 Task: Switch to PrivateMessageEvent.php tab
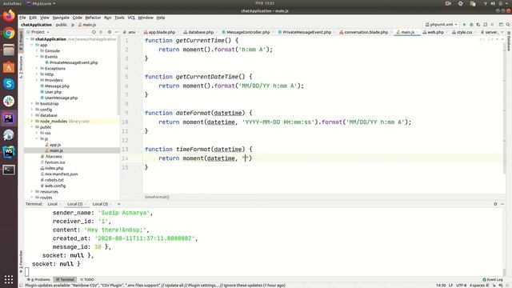pos(304,32)
